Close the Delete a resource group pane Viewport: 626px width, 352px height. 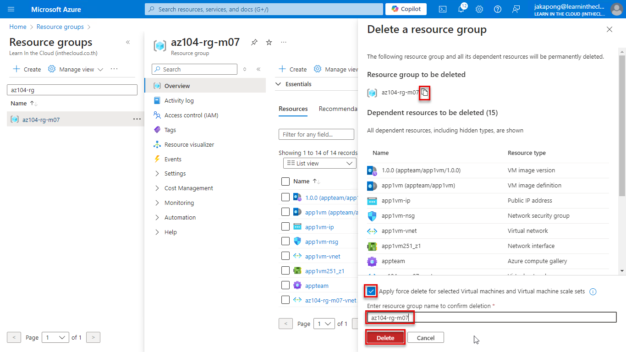tap(610, 29)
